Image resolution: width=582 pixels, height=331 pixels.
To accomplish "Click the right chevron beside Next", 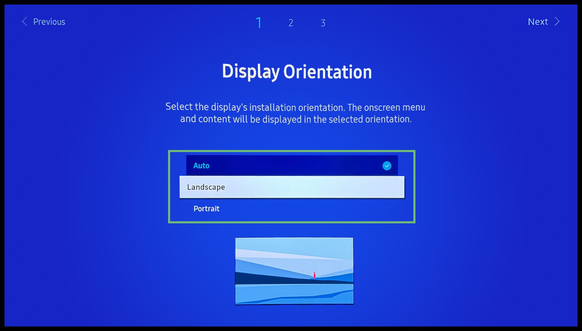I will [557, 21].
